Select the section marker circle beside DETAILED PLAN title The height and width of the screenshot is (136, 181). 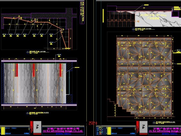[28, 52]
